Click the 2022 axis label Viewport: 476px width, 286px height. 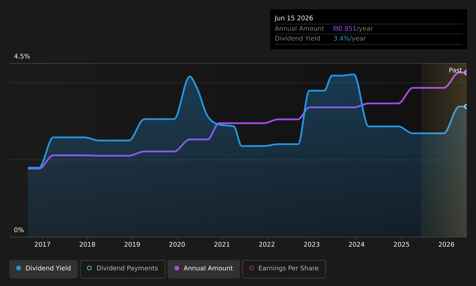(267, 245)
